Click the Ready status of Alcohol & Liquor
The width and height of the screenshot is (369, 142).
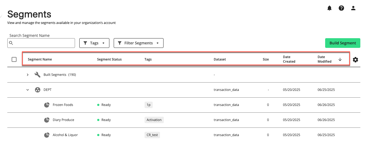(104, 135)
